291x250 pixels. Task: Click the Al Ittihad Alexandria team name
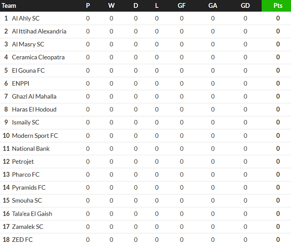(39, 31)
